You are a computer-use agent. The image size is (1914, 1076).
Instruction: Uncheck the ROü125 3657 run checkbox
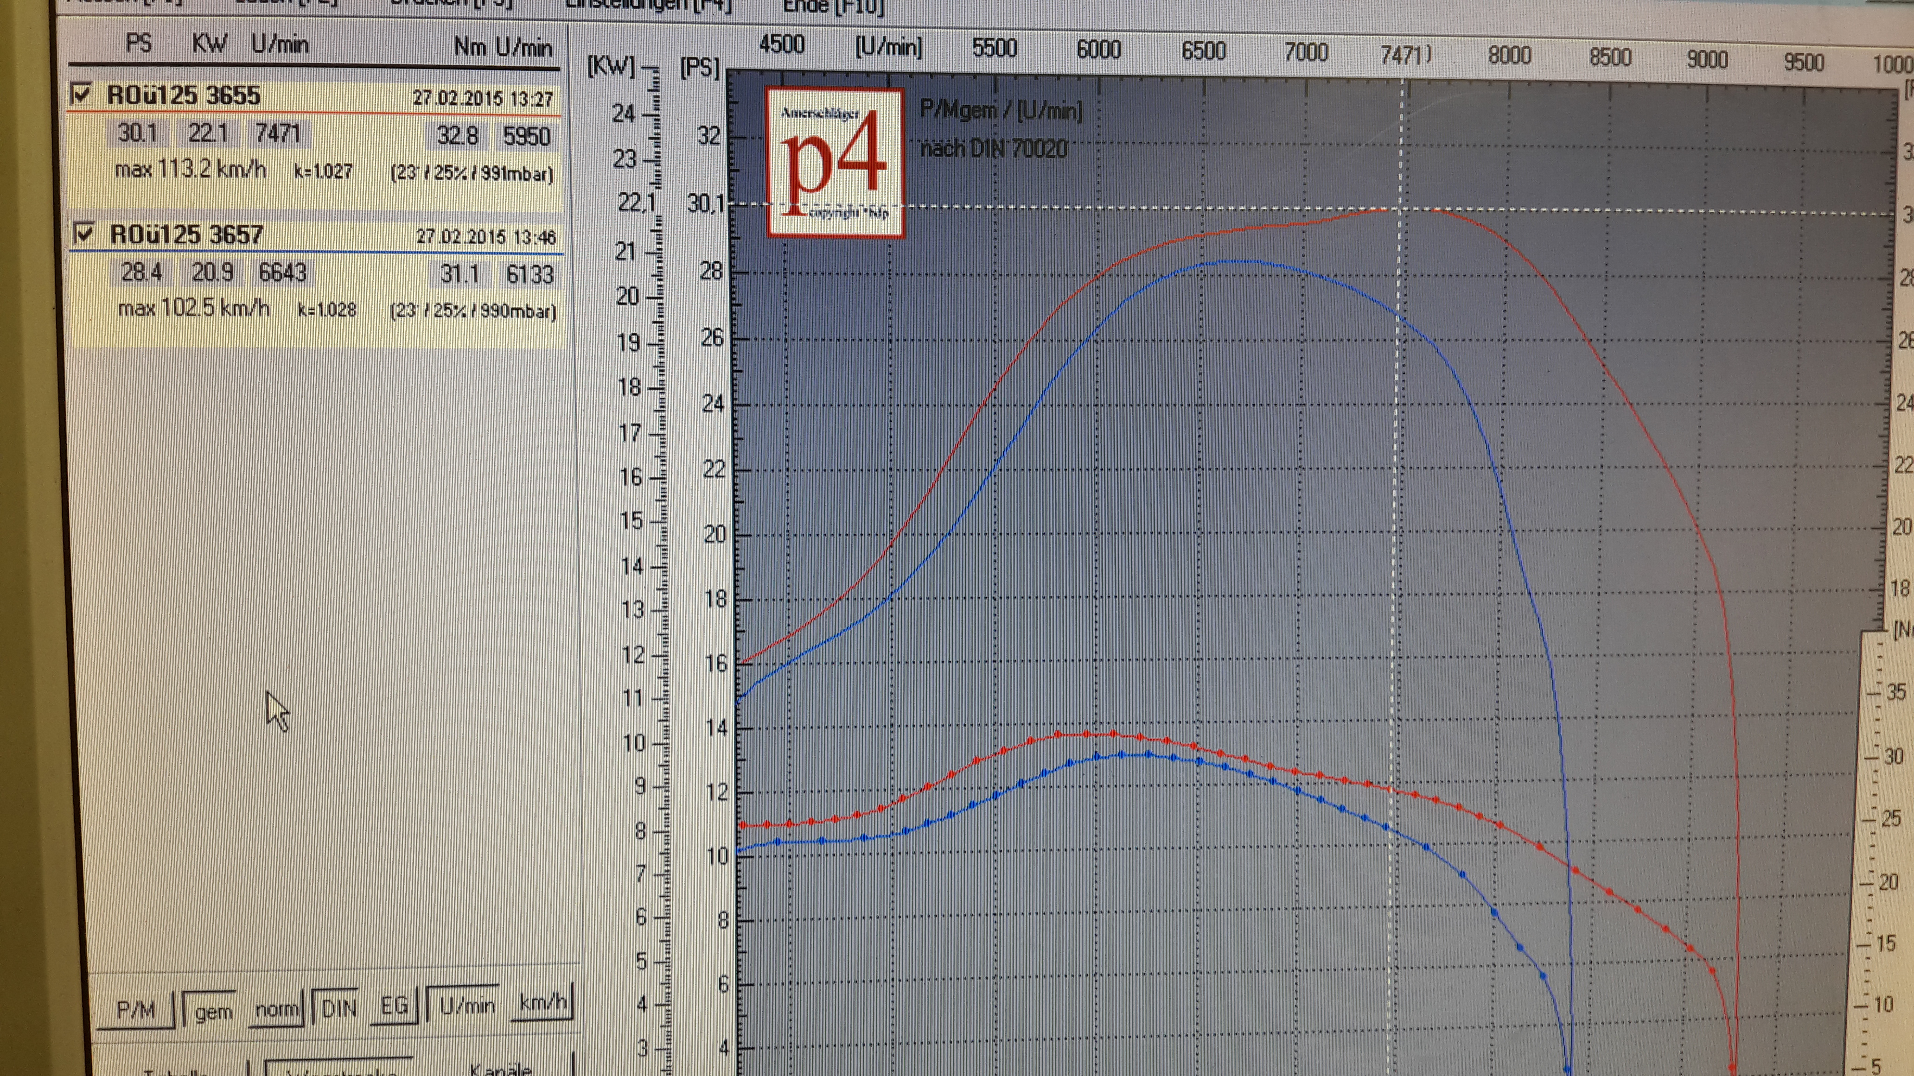point(84,234)
